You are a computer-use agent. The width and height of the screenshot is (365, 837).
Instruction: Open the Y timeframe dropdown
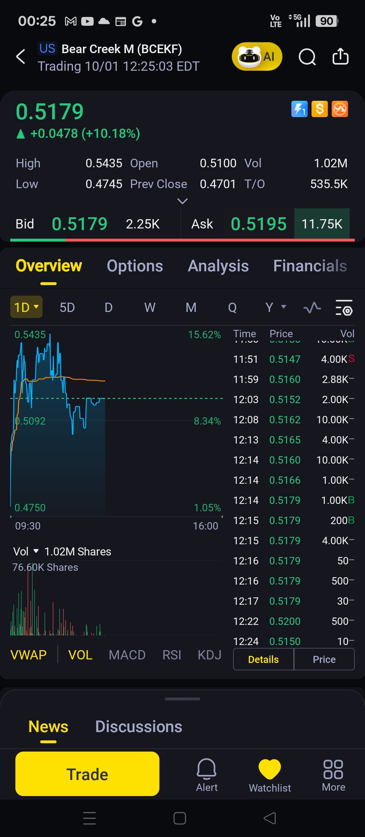275,307
